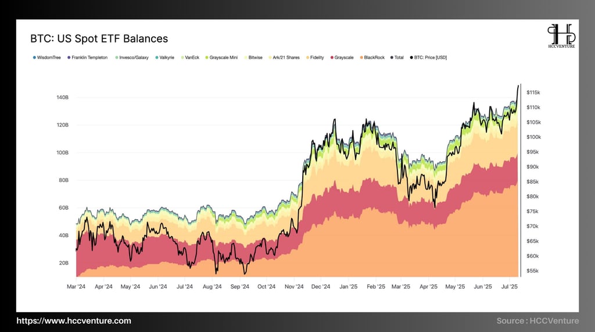Viewport: 595px width, 332px height.
Task: Click the $65k price axis label
Action: [532, 241]
